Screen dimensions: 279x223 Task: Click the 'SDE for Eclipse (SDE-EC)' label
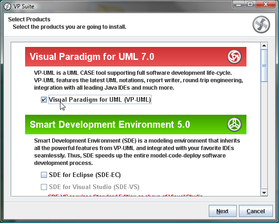coord(85,175)
